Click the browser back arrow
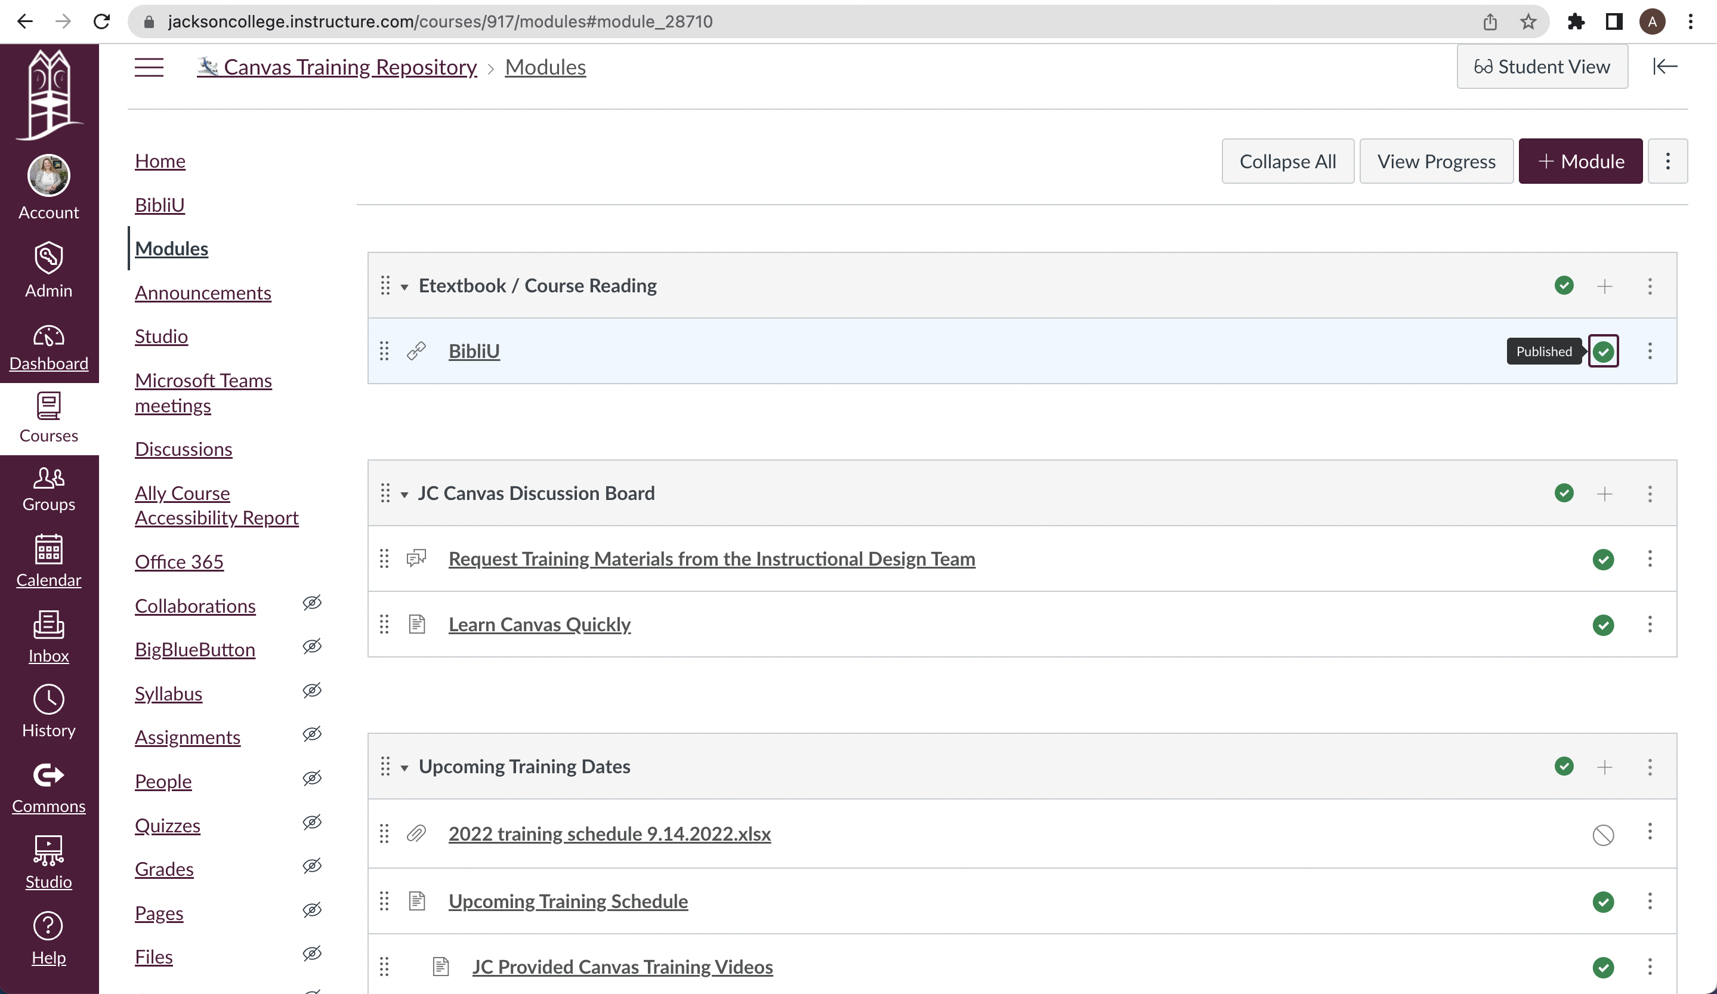The image size is (1717, 994). coord(25,21)
